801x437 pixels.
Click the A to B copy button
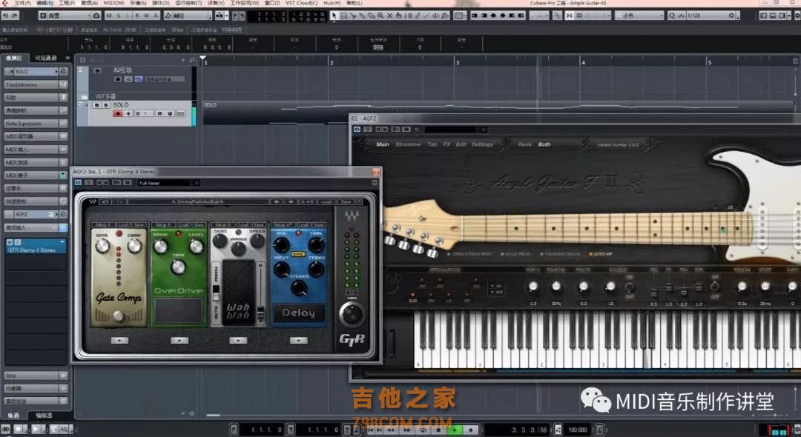(308, 202)
